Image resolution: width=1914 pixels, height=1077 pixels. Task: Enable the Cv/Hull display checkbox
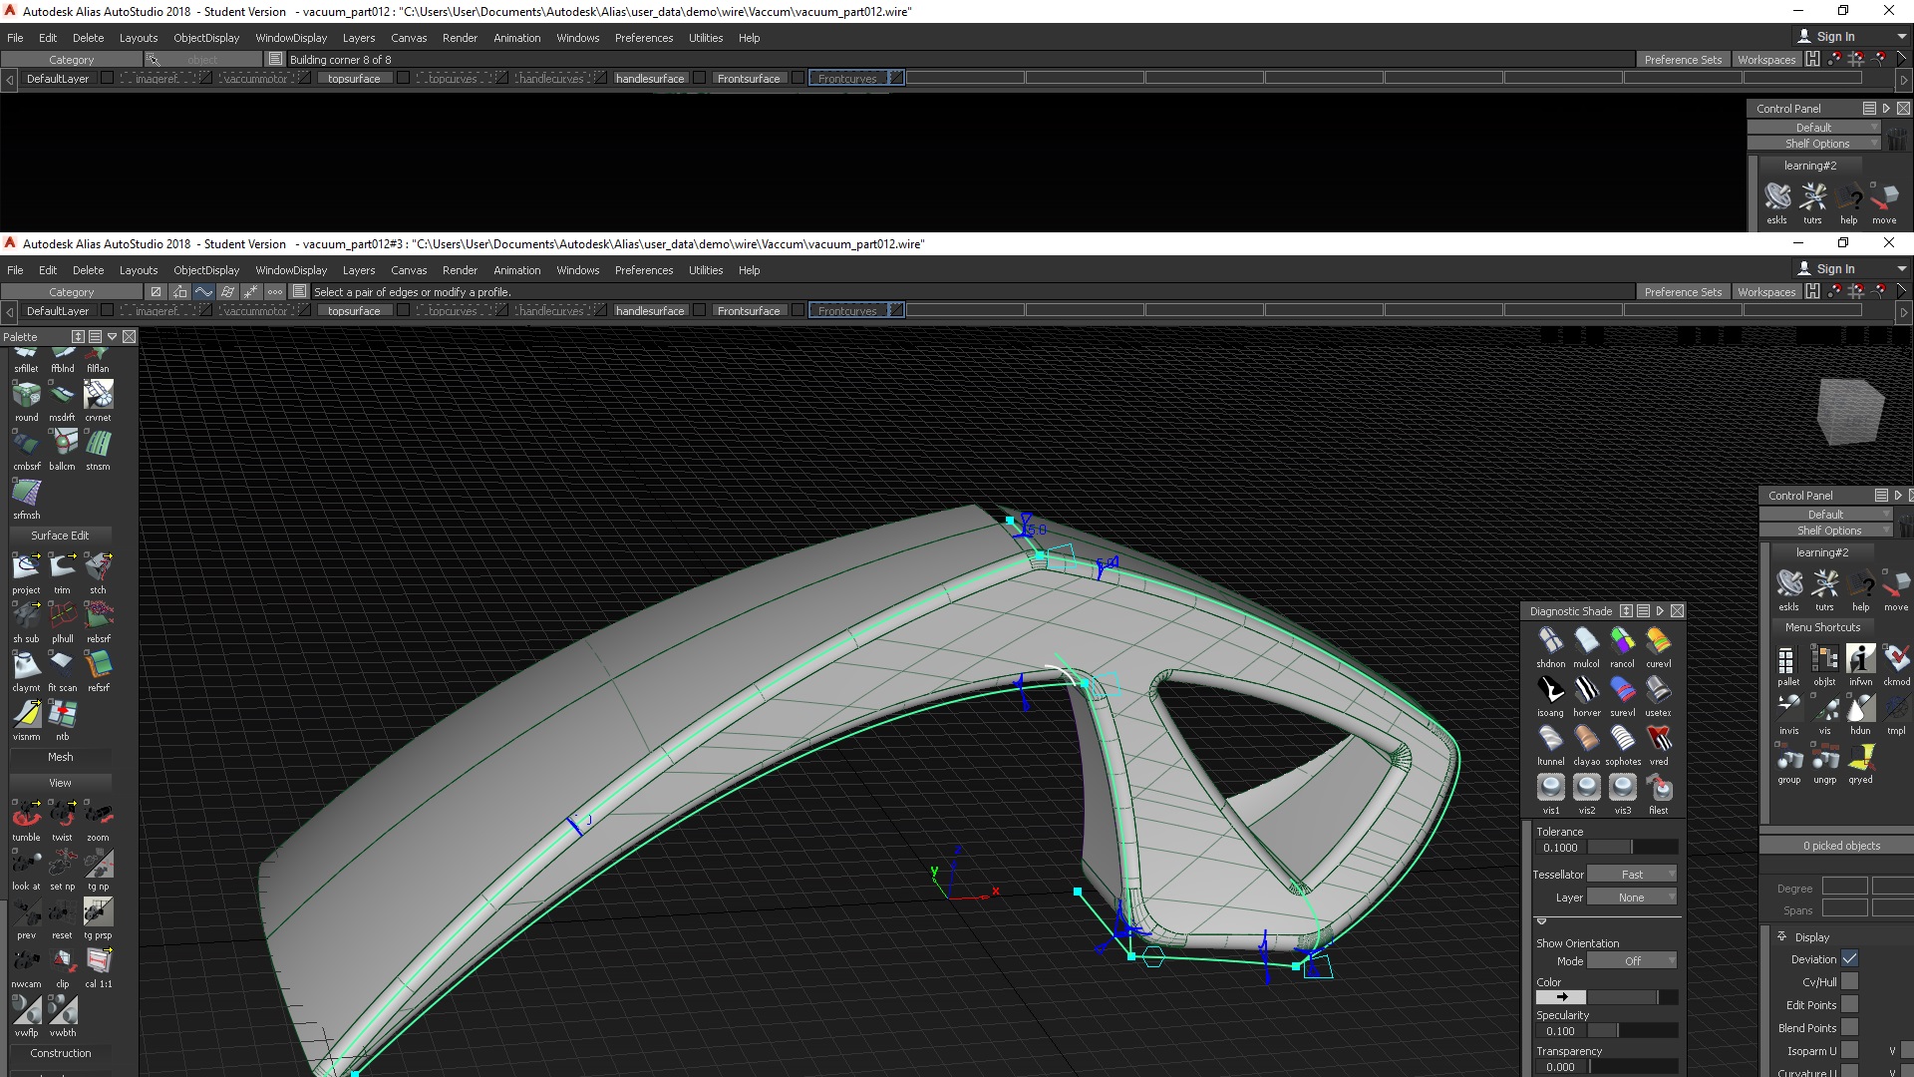[x=1849, y=981]
